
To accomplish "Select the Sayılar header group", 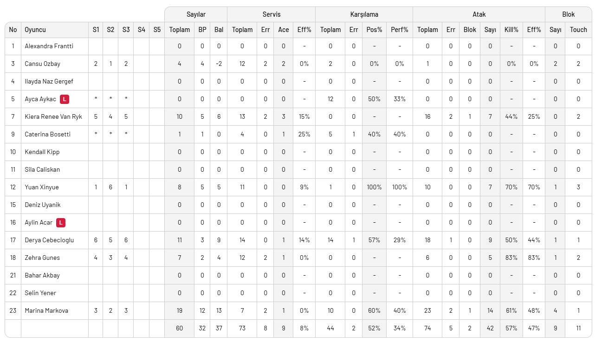I will point(196,14).
